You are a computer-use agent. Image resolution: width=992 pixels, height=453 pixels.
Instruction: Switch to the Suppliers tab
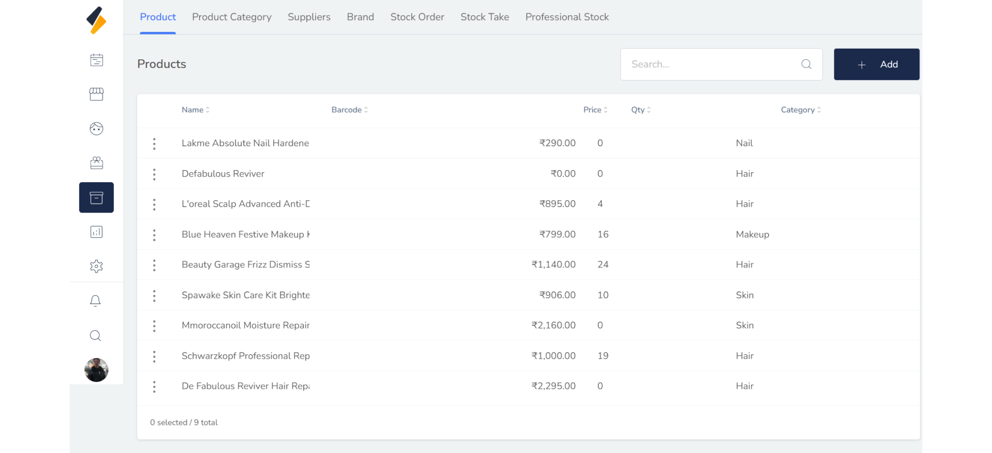pyautogui.click(x=309, y=17)
